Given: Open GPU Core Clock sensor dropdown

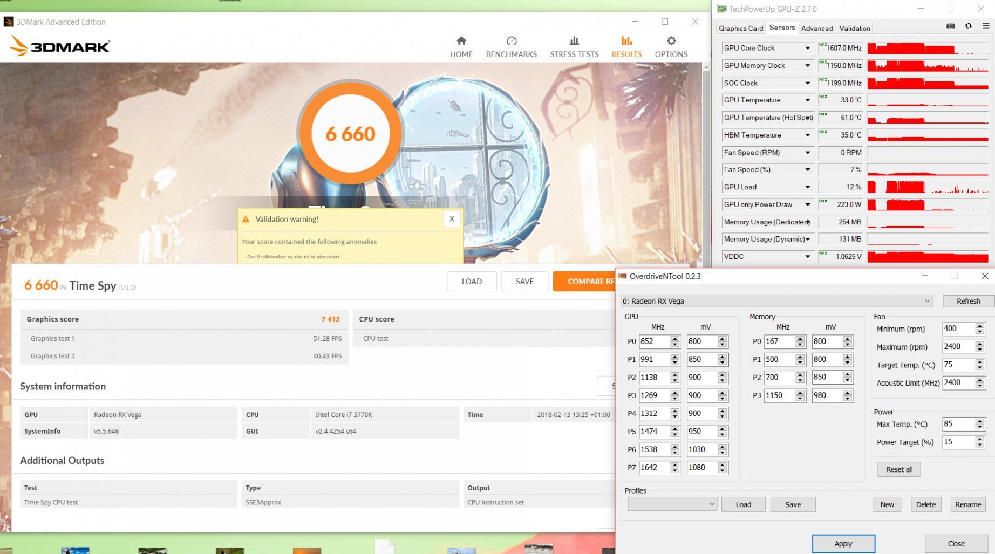Looking at the screenshot, I should pos(808,48).
